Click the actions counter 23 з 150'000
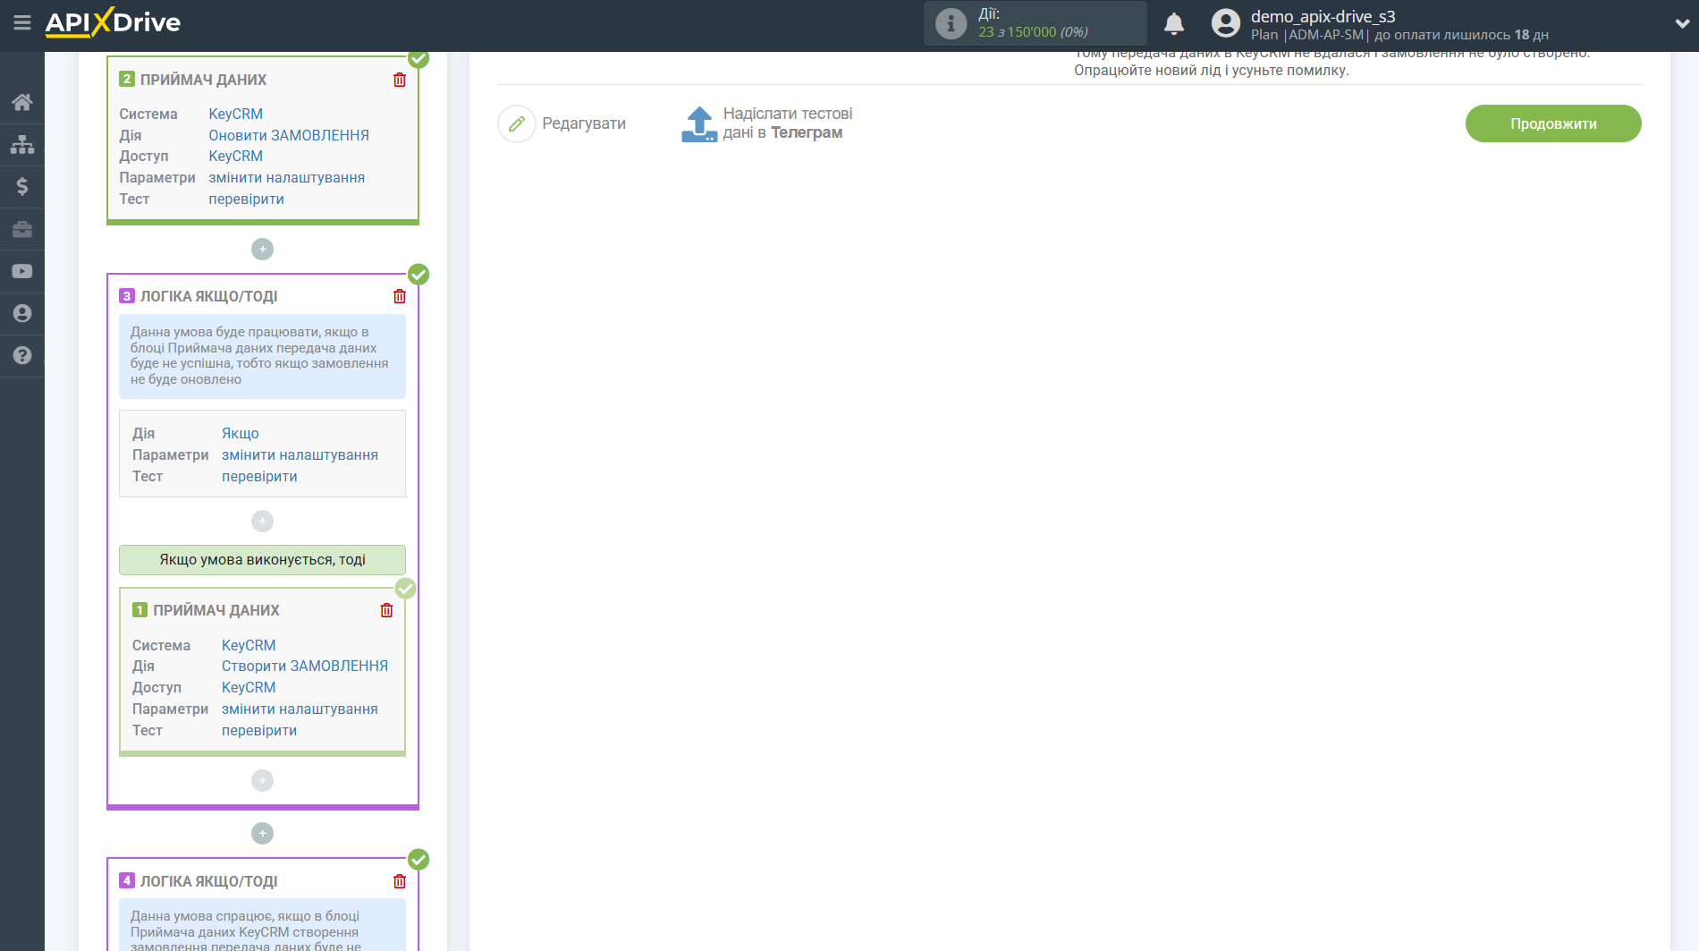The height and width of the screenshot is (951, 1699). tap(1032, 32)
